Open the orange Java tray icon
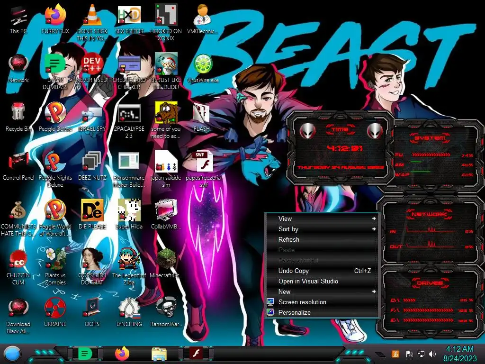This screenshot has height=364, width=485. pos(395,354)
